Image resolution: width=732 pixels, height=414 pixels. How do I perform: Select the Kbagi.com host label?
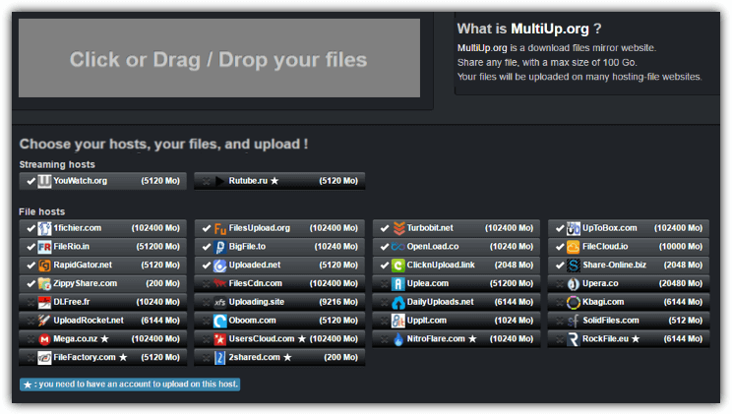coord(603,302)
